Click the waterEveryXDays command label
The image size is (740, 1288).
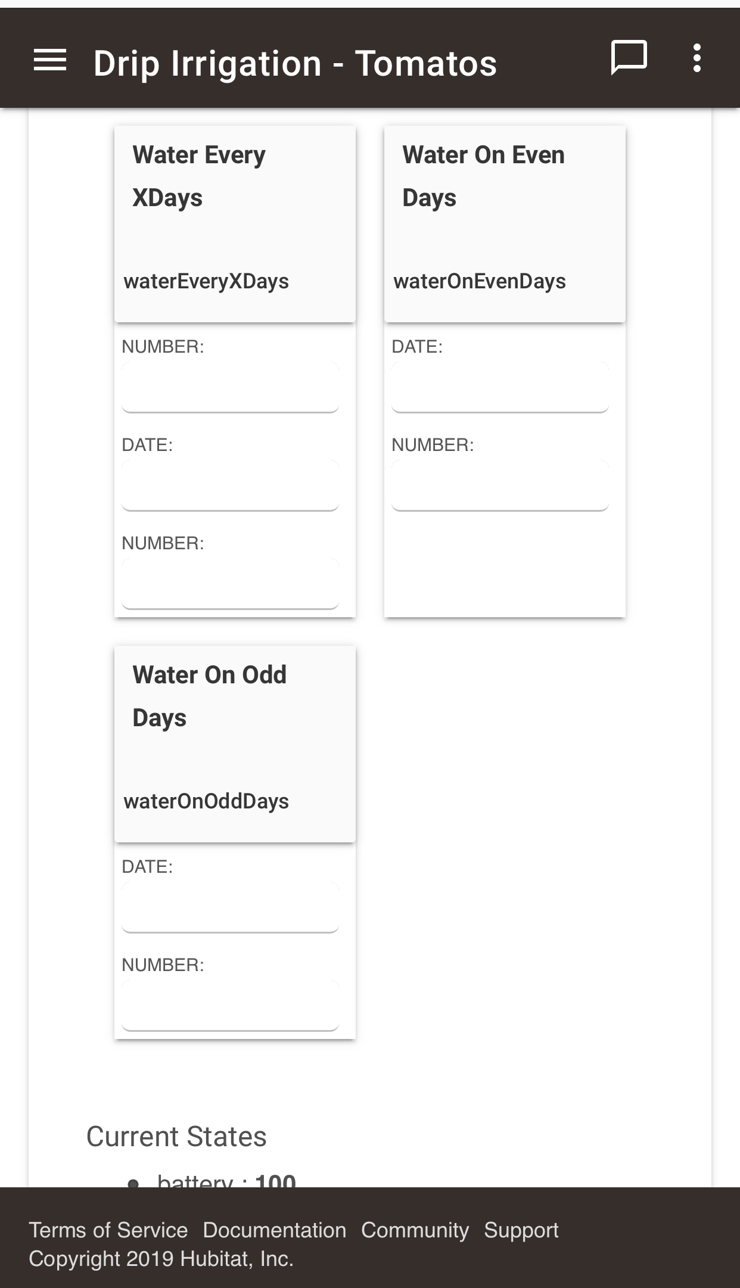[206, 281]
